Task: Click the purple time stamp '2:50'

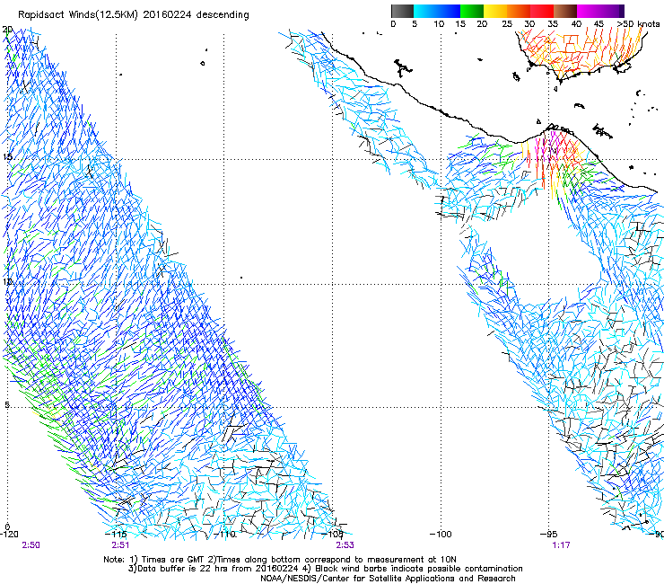Action: [31, 545]
